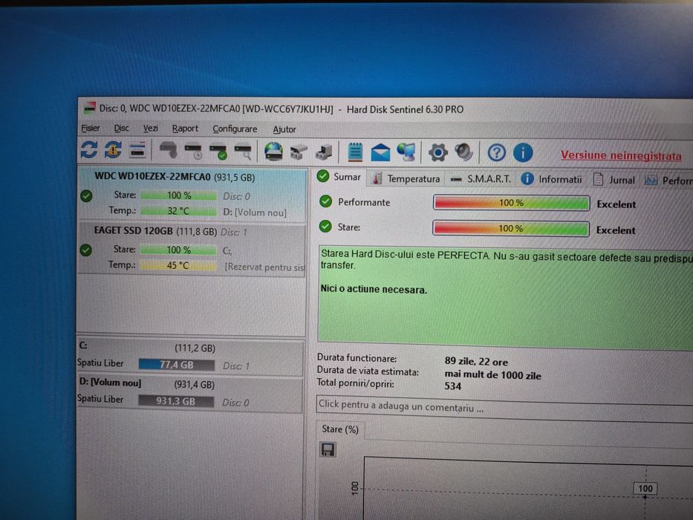Click the green check beside Performante

[326, 201]
